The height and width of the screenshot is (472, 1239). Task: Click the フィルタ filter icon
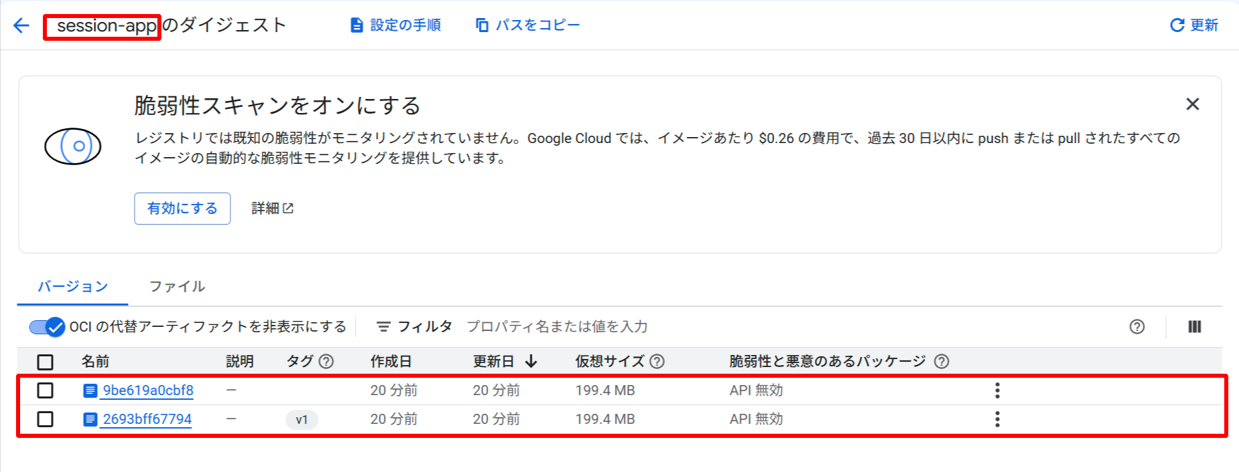pos(383,327)
